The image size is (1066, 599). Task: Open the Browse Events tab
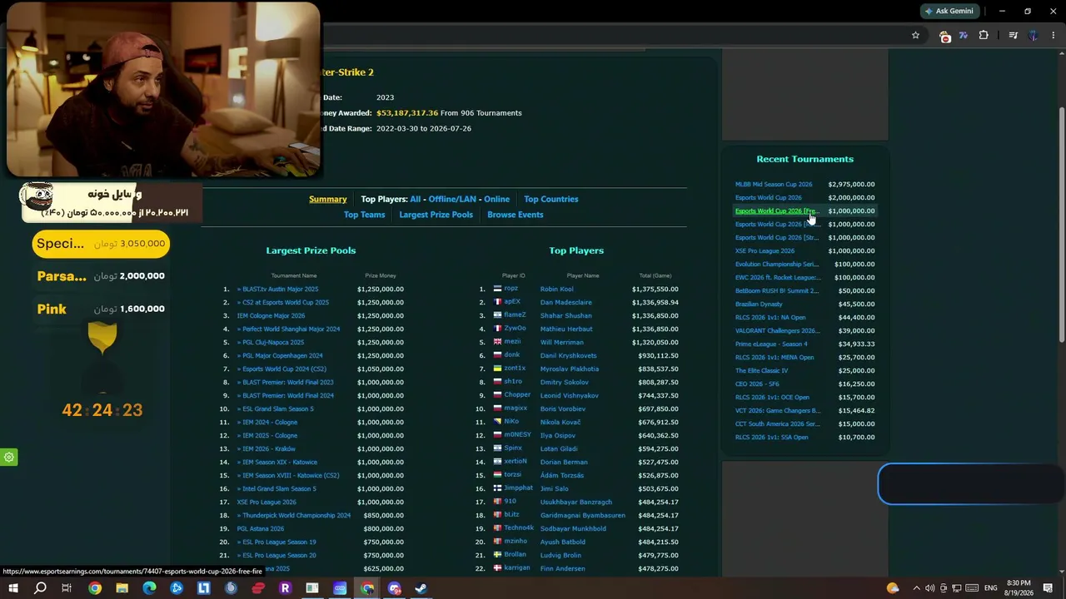tap(515, 215)
